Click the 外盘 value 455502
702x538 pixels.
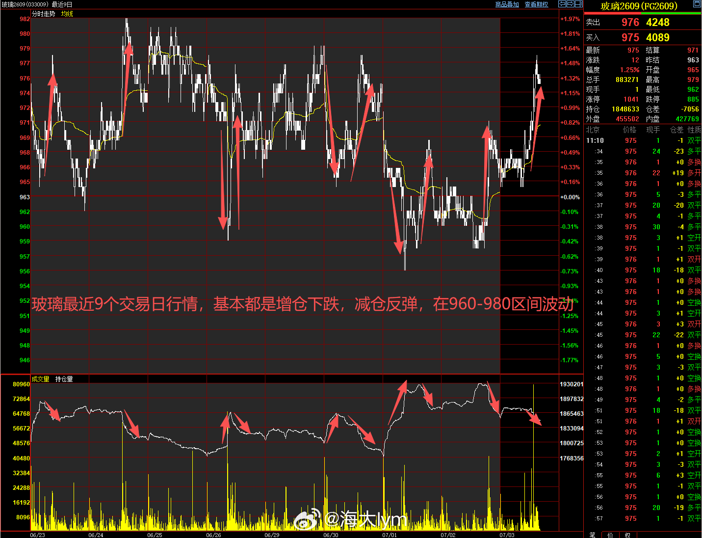point(627,119)
